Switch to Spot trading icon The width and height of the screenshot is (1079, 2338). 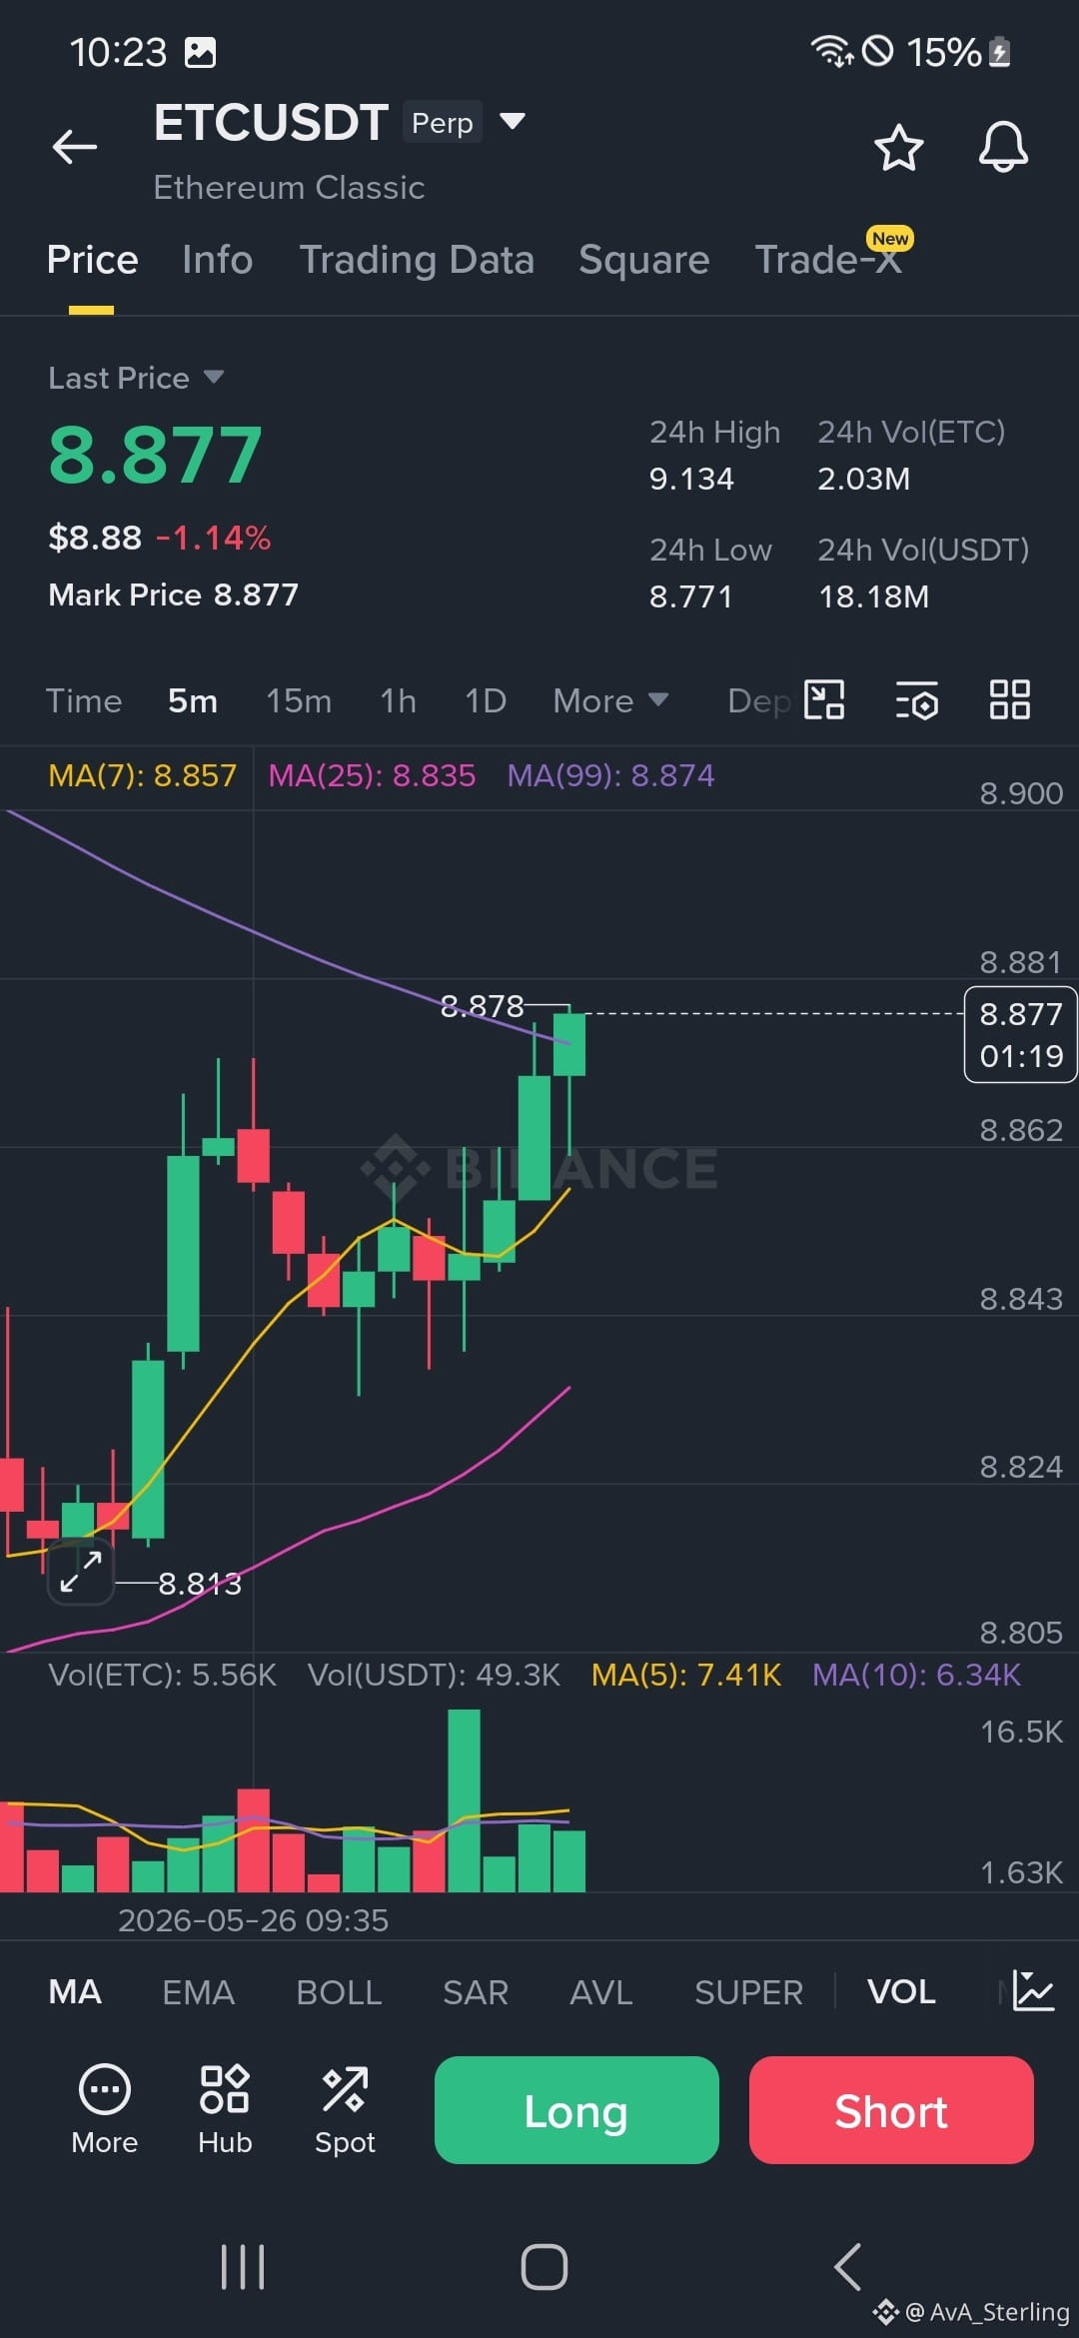click(x=345, y=2109)
